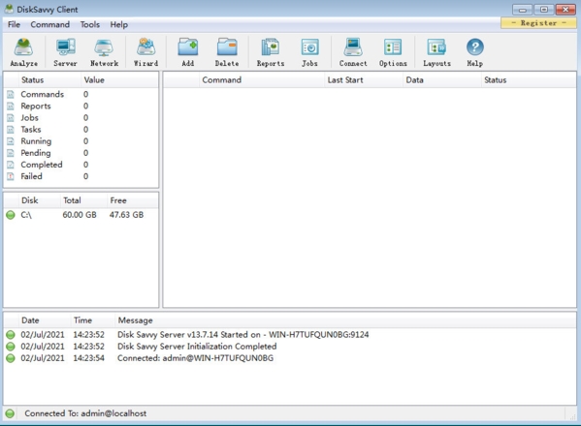Image resolution: width=581 pixels, height=426 pixels.
Task: Click the 47.63 GB free value
Action: (126, 215)
